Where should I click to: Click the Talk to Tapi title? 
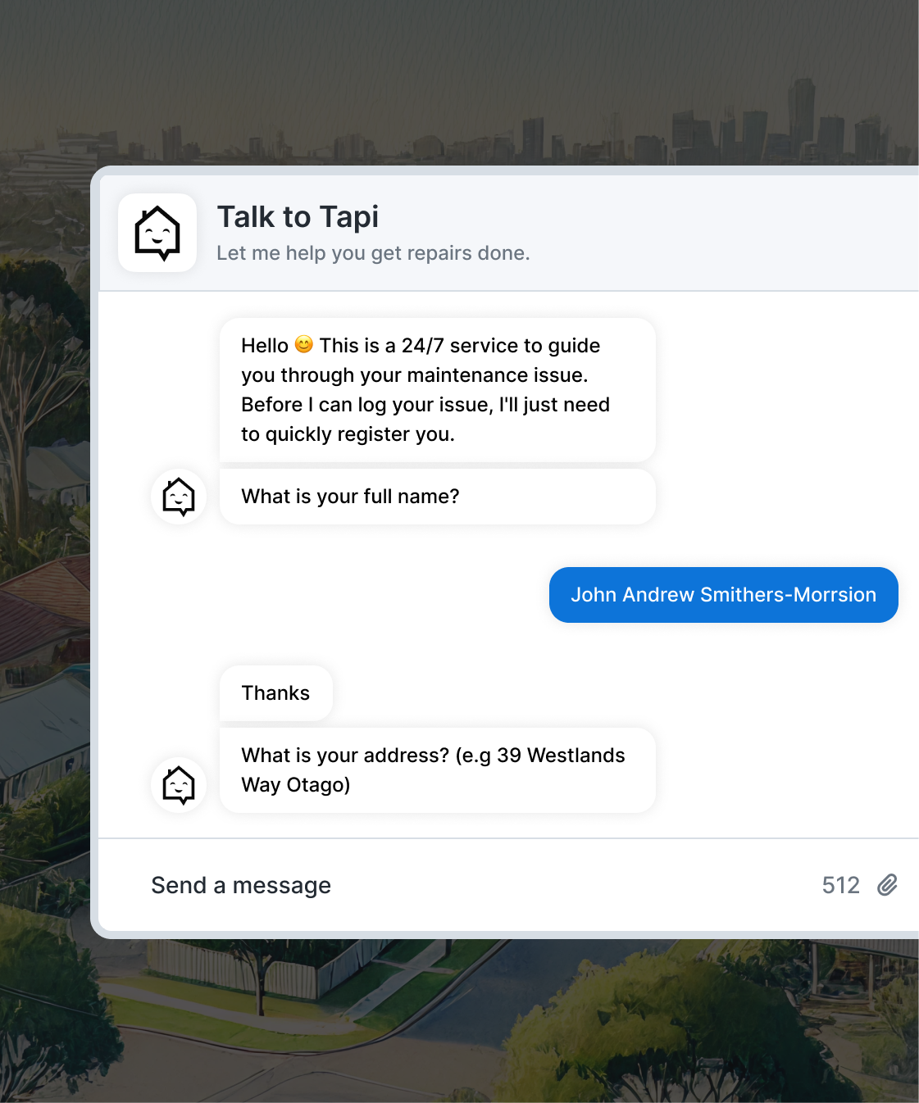coord(298,216)
